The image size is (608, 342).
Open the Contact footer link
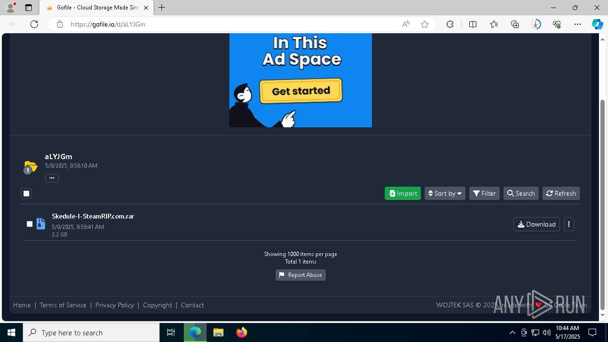pos(192,305)
